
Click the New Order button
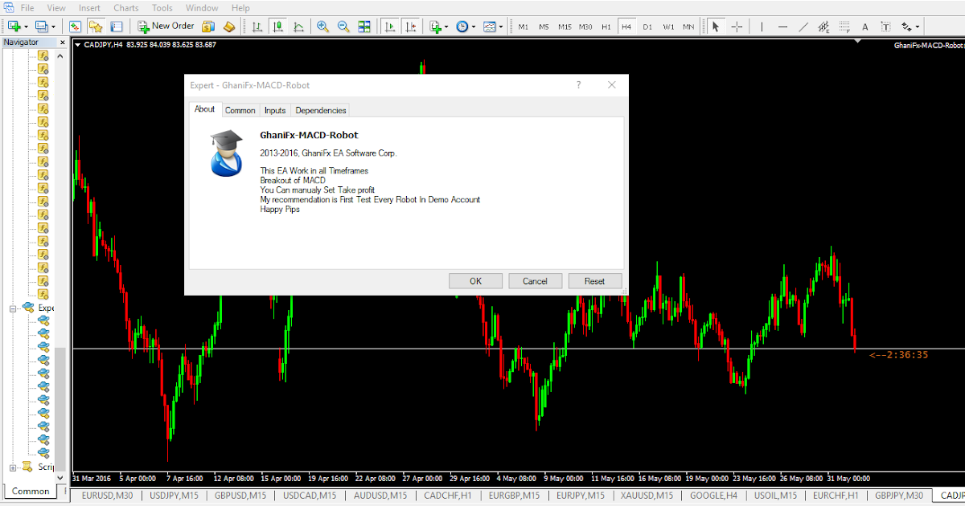point(166,27)
